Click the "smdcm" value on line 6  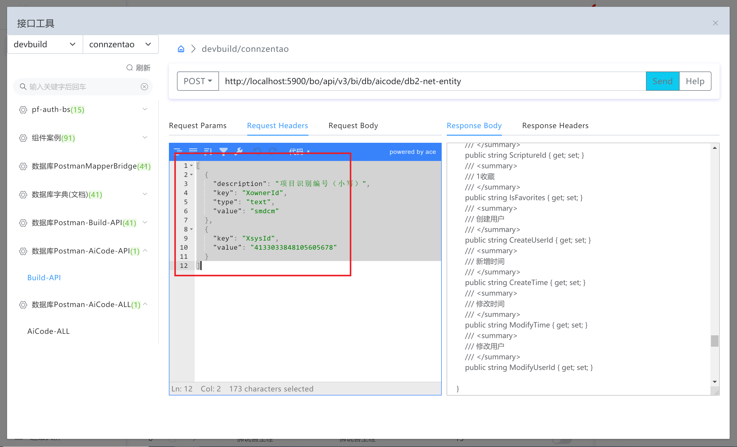(x=265, y=211)
